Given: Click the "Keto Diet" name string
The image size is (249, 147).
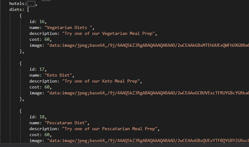Looking at the screenshot, I should coord(58,75).
